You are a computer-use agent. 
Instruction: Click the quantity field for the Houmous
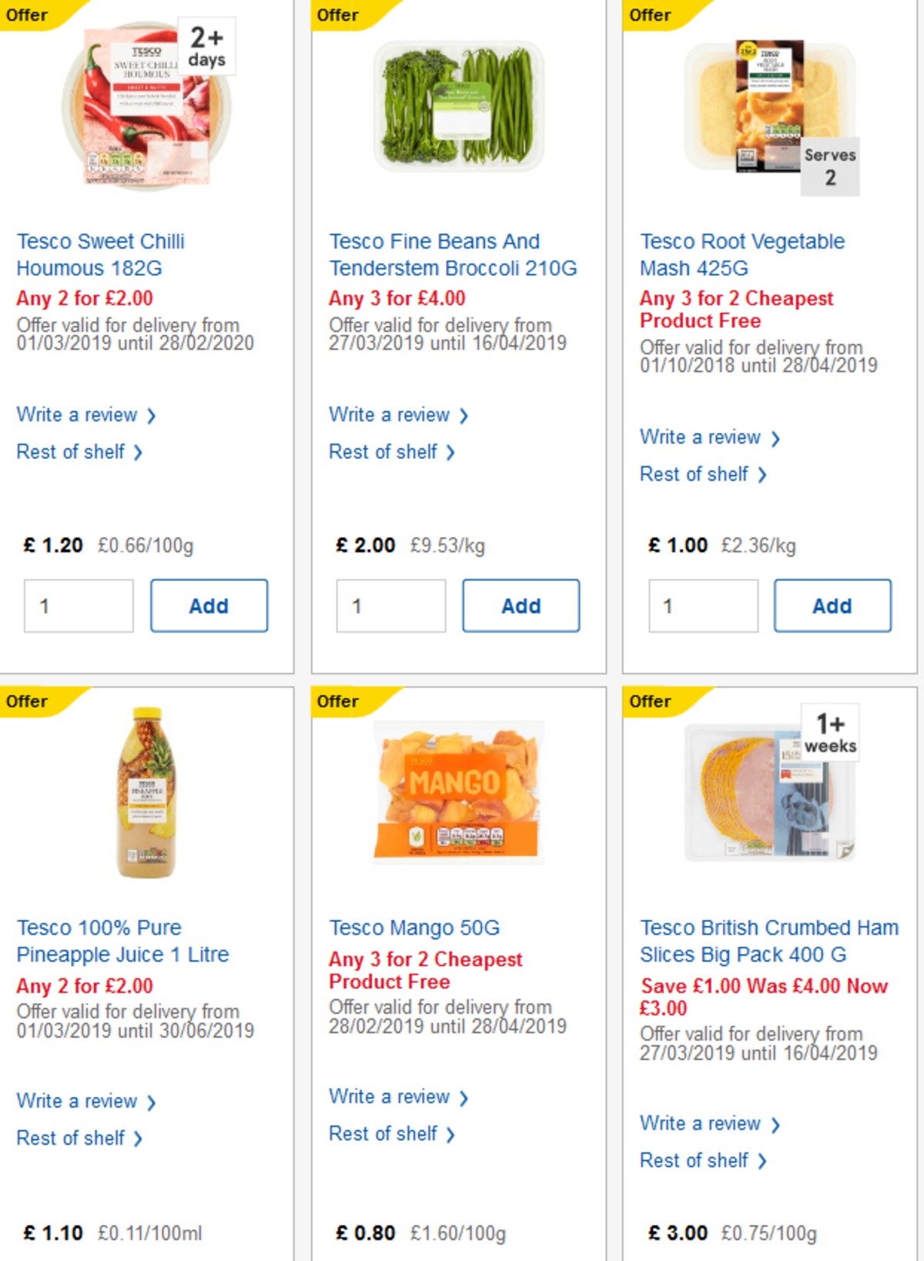click(x=78, y=605)
